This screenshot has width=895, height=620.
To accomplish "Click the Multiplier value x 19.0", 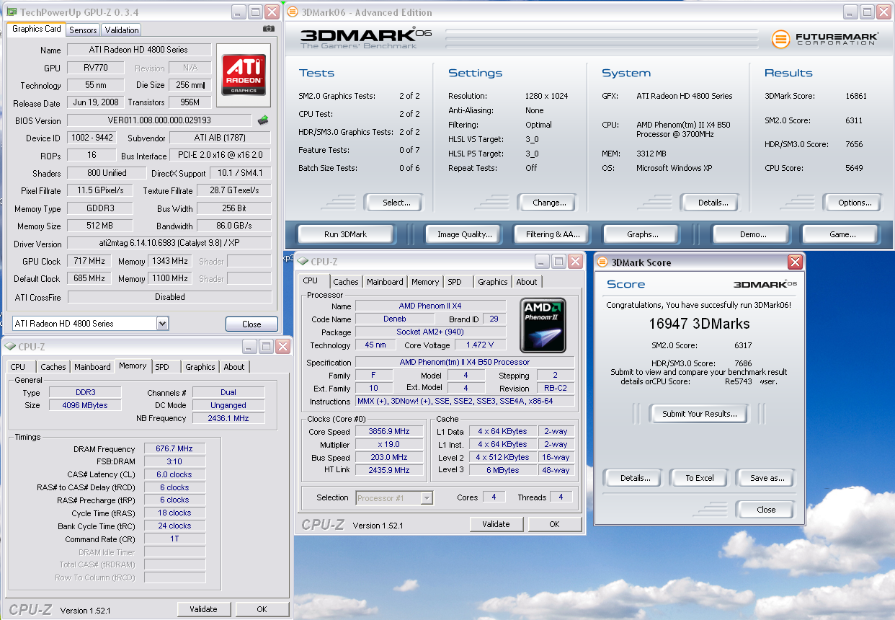I will click(389, 445).
